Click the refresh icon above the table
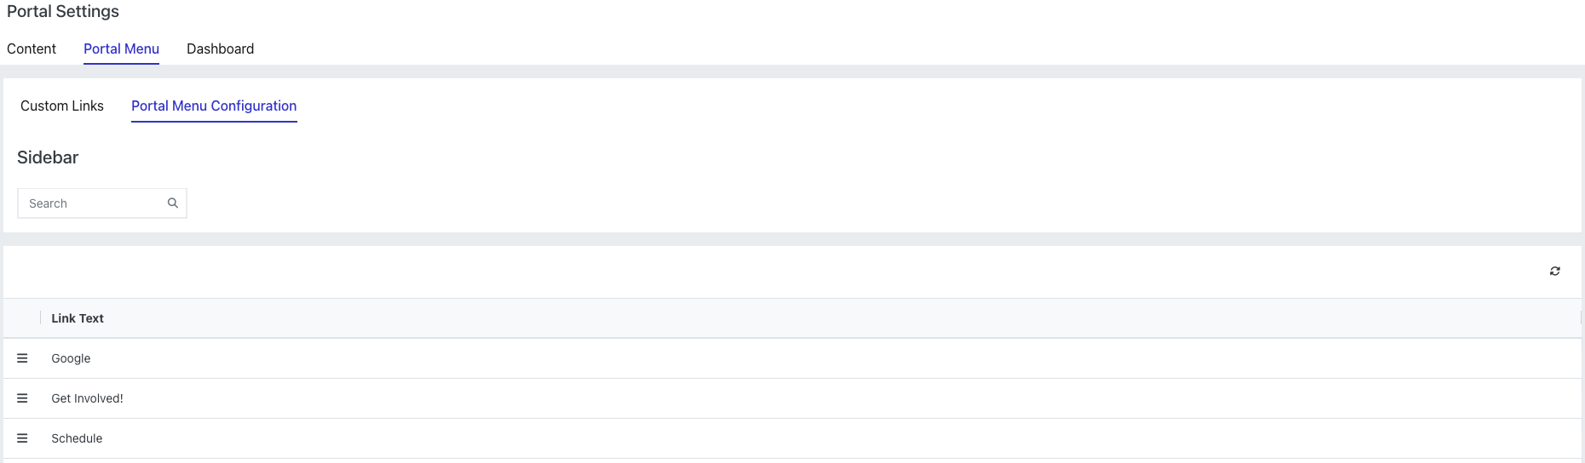Screen dimensions: 1585x463 (x=1554, y=271)
